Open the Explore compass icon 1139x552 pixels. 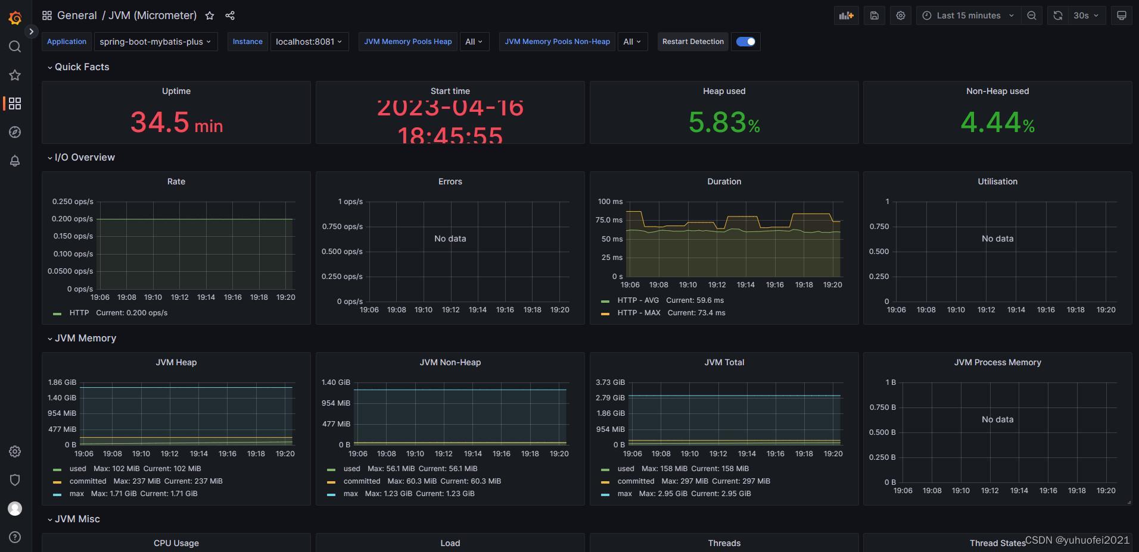(x=15, y=132)
